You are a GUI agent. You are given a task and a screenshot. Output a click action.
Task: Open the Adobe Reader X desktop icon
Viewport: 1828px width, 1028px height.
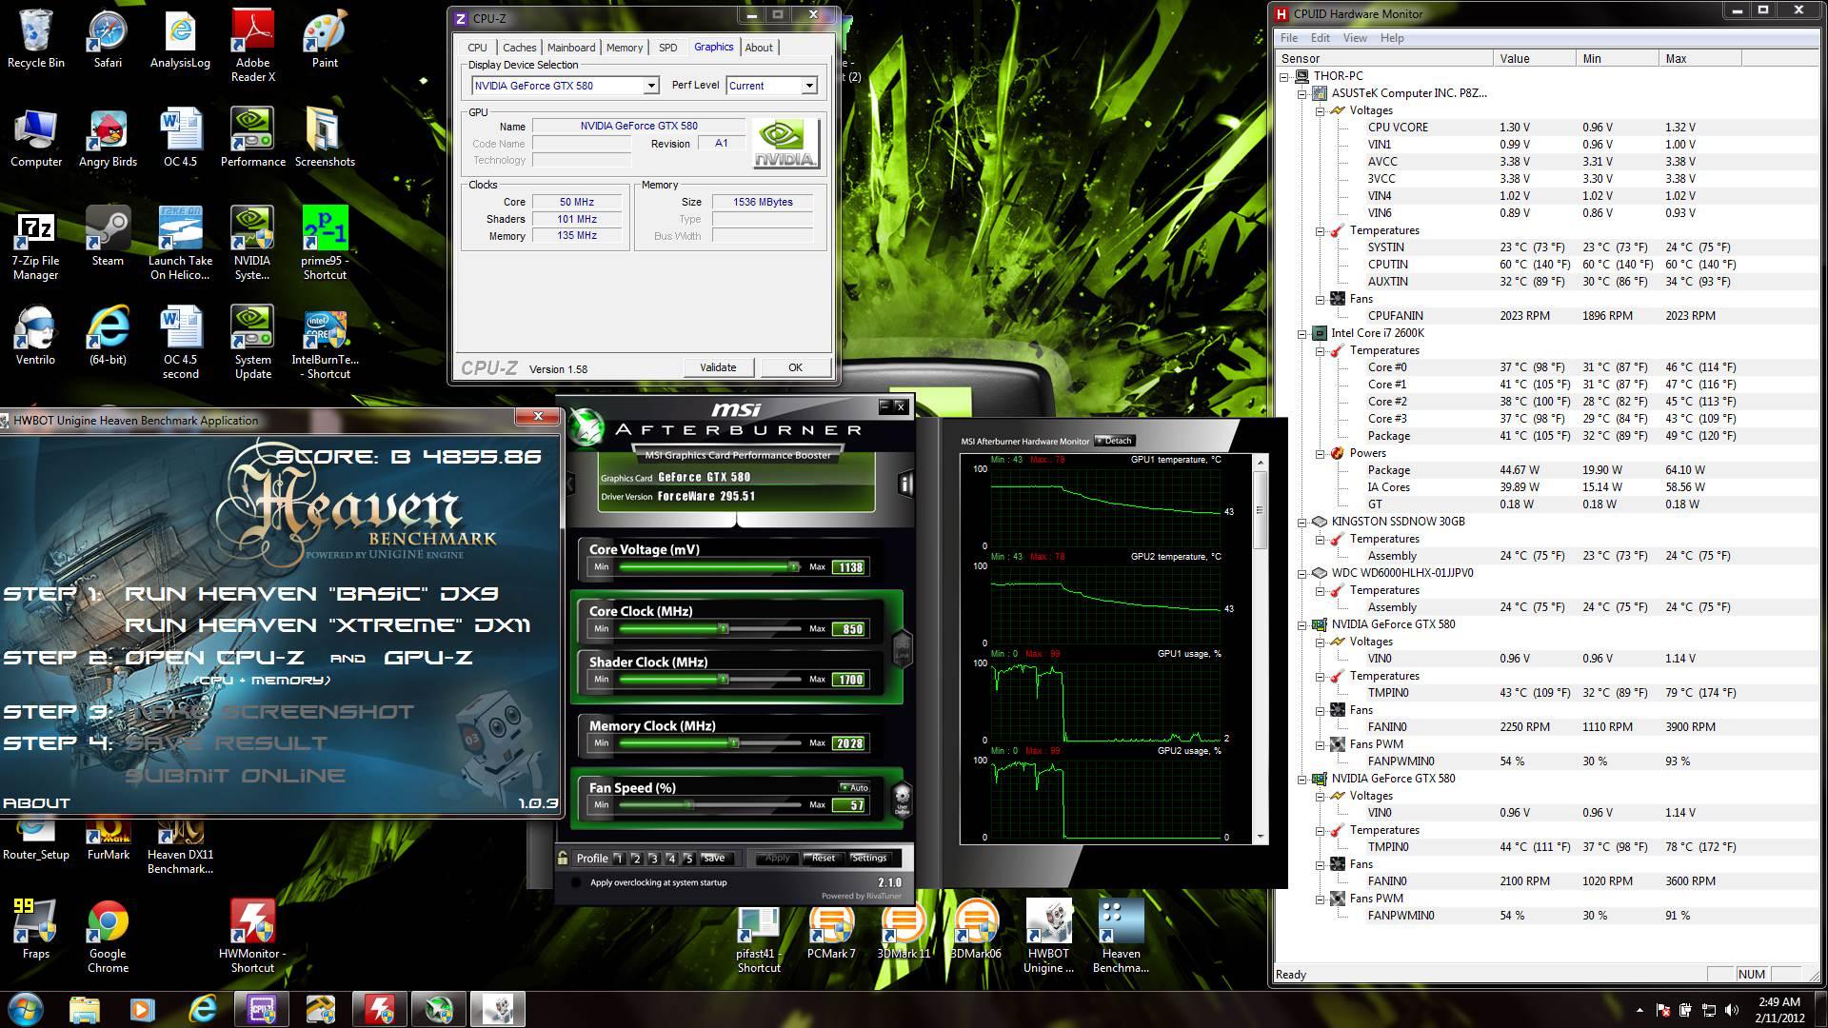pyautogui.click(x=252, y=46)
